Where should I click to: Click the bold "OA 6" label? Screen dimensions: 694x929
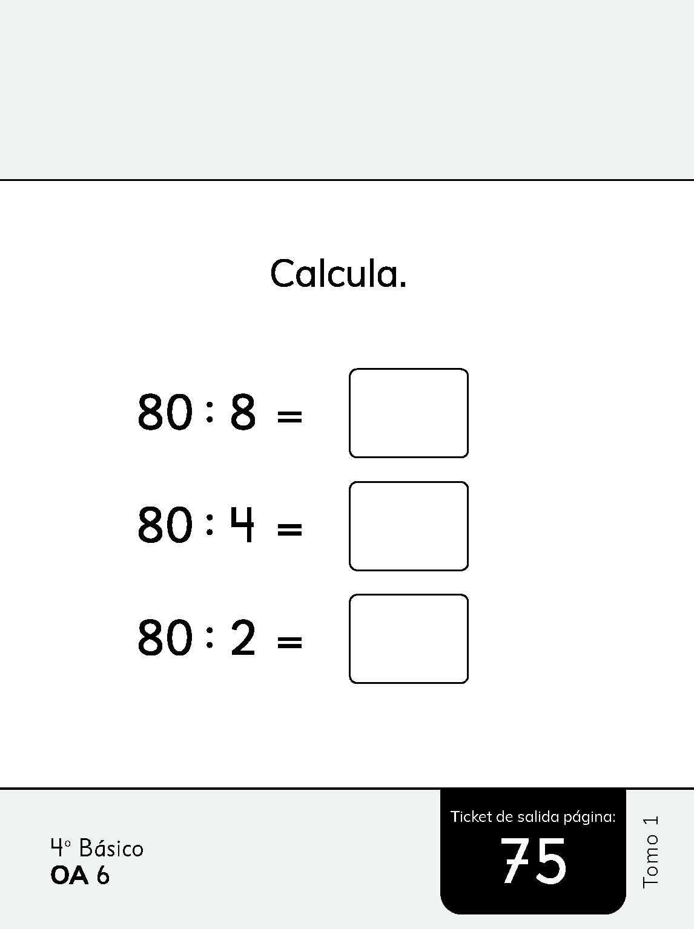click(x=80, y=876)
